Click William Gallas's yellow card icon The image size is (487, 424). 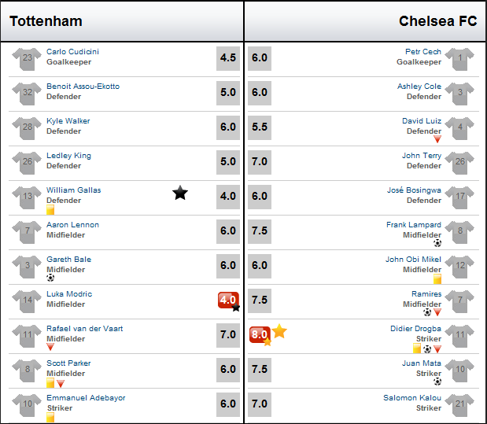[50, 210]
